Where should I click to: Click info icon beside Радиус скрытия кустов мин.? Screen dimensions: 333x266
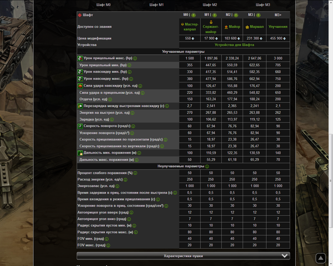(134, 226)
